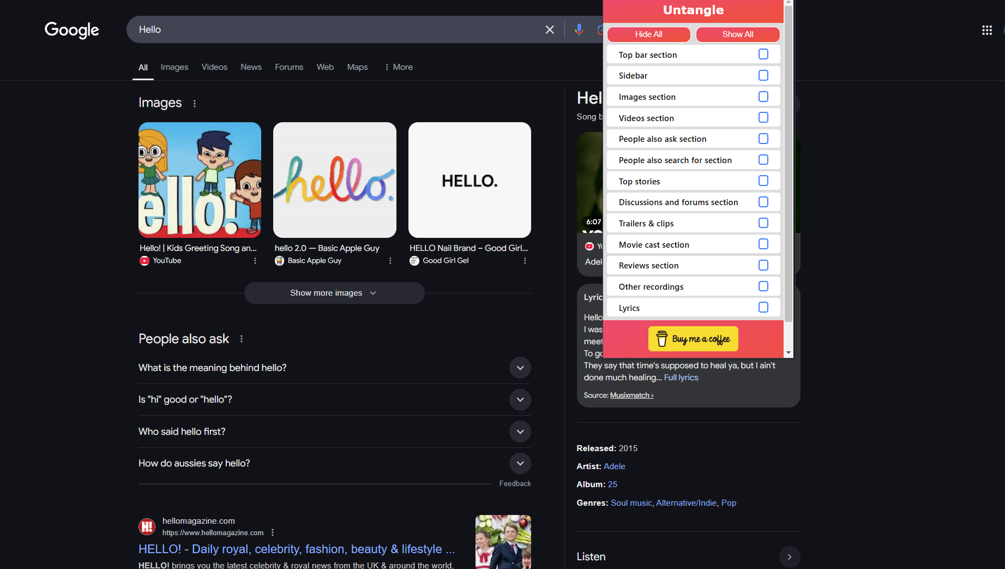Click Good Girl Gel source icon
This screenshot has width=1005, height=569.
click(x=414, y=261)
